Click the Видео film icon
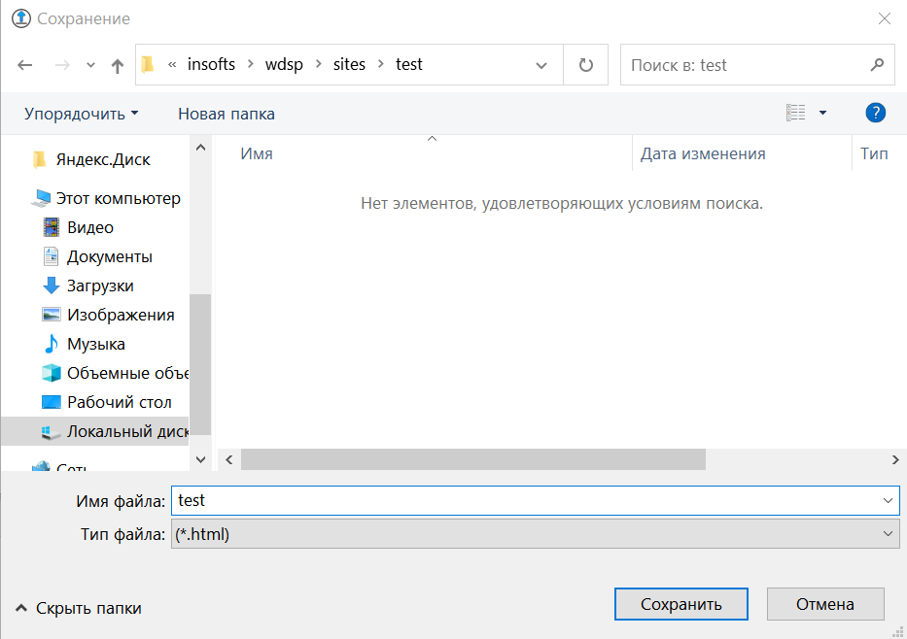Viewport: 907px width, 639px height. point(52,227)
